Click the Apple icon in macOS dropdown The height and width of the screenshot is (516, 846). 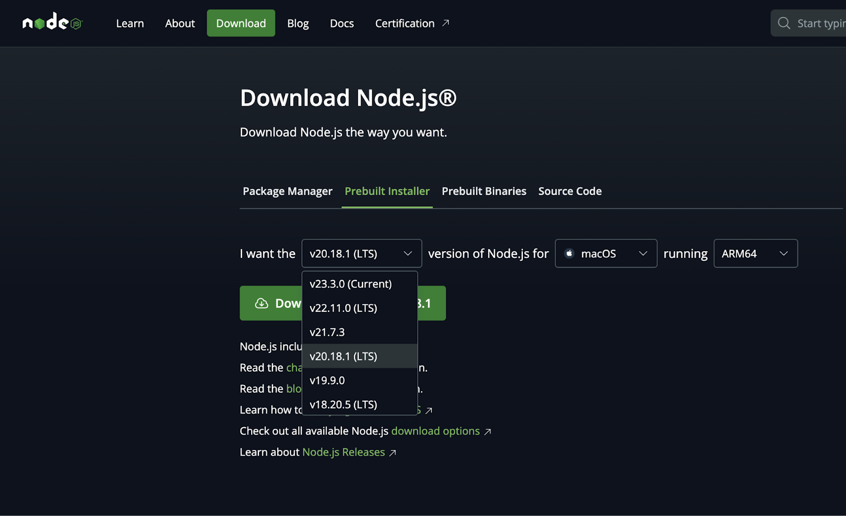point(569,253)
